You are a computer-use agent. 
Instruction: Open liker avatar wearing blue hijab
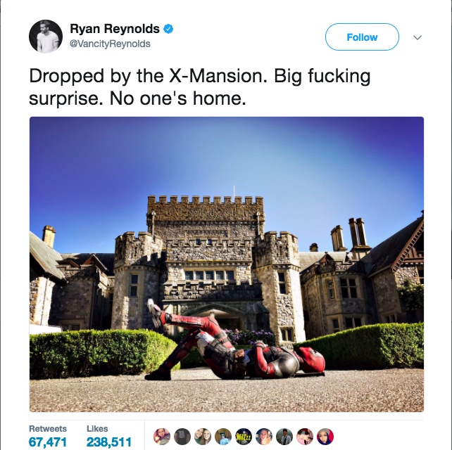click(325, 437)
